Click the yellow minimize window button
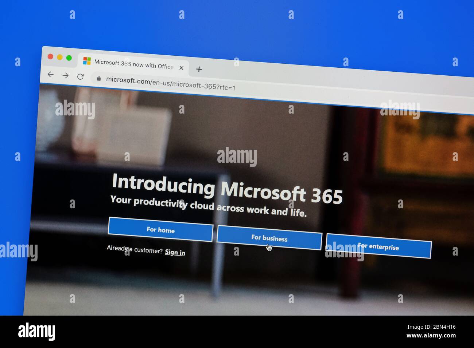Screen dimensions: 474x348 click(x=59, y=57)
